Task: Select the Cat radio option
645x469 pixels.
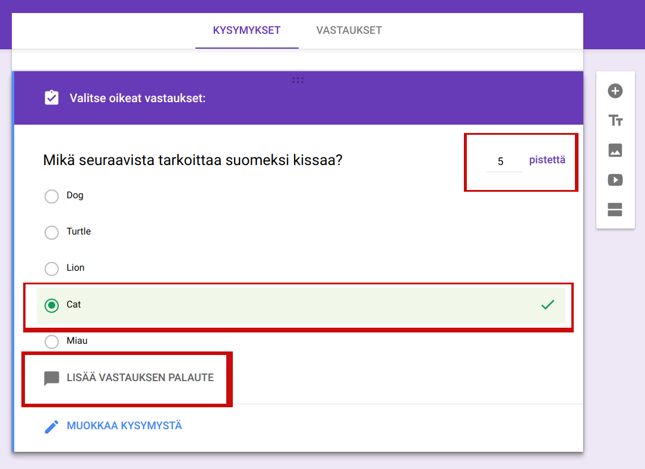Action: [x=52, y=305]
